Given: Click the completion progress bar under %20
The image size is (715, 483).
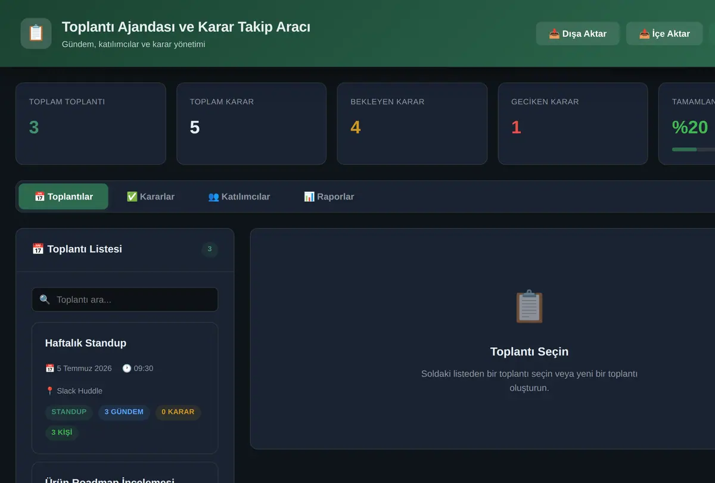Looking at the screenshot, I should pos(694,149).
